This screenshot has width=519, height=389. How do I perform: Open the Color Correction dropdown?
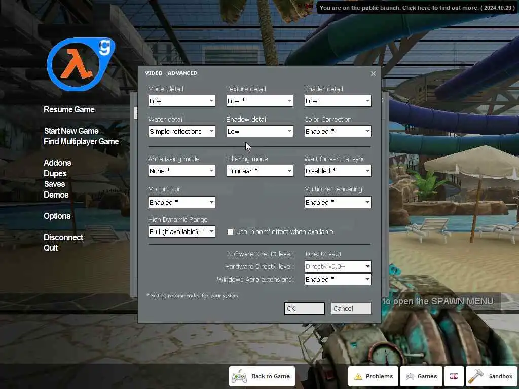[338, 131]
